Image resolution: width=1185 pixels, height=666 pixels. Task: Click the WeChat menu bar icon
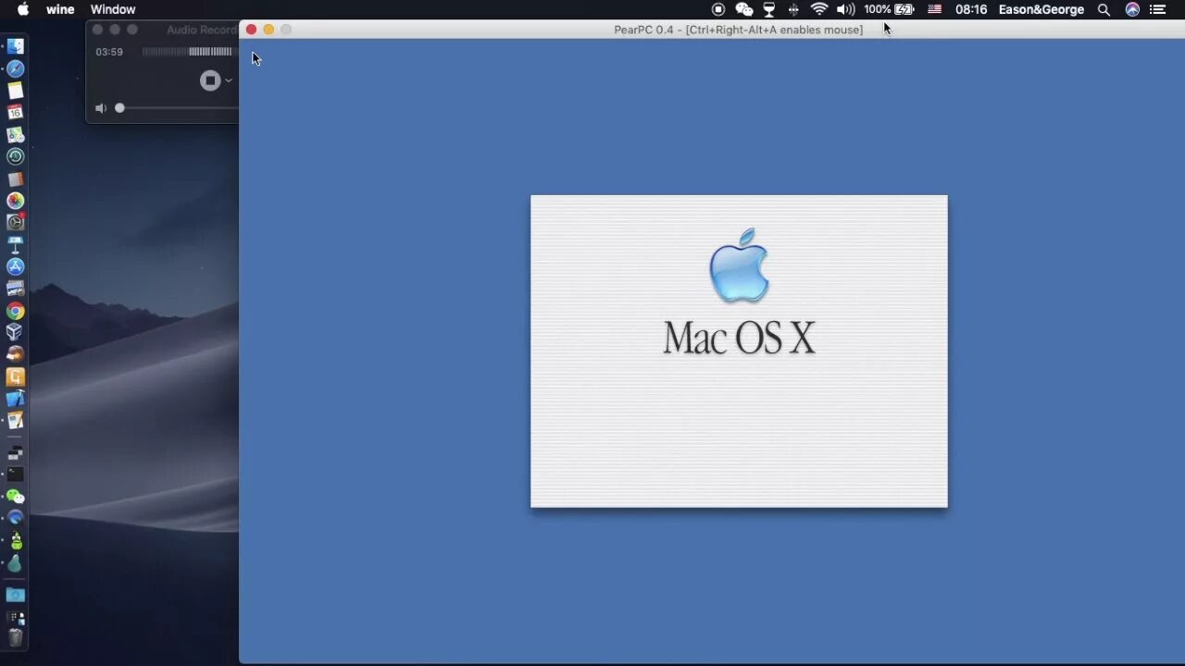tap(744, 9)
